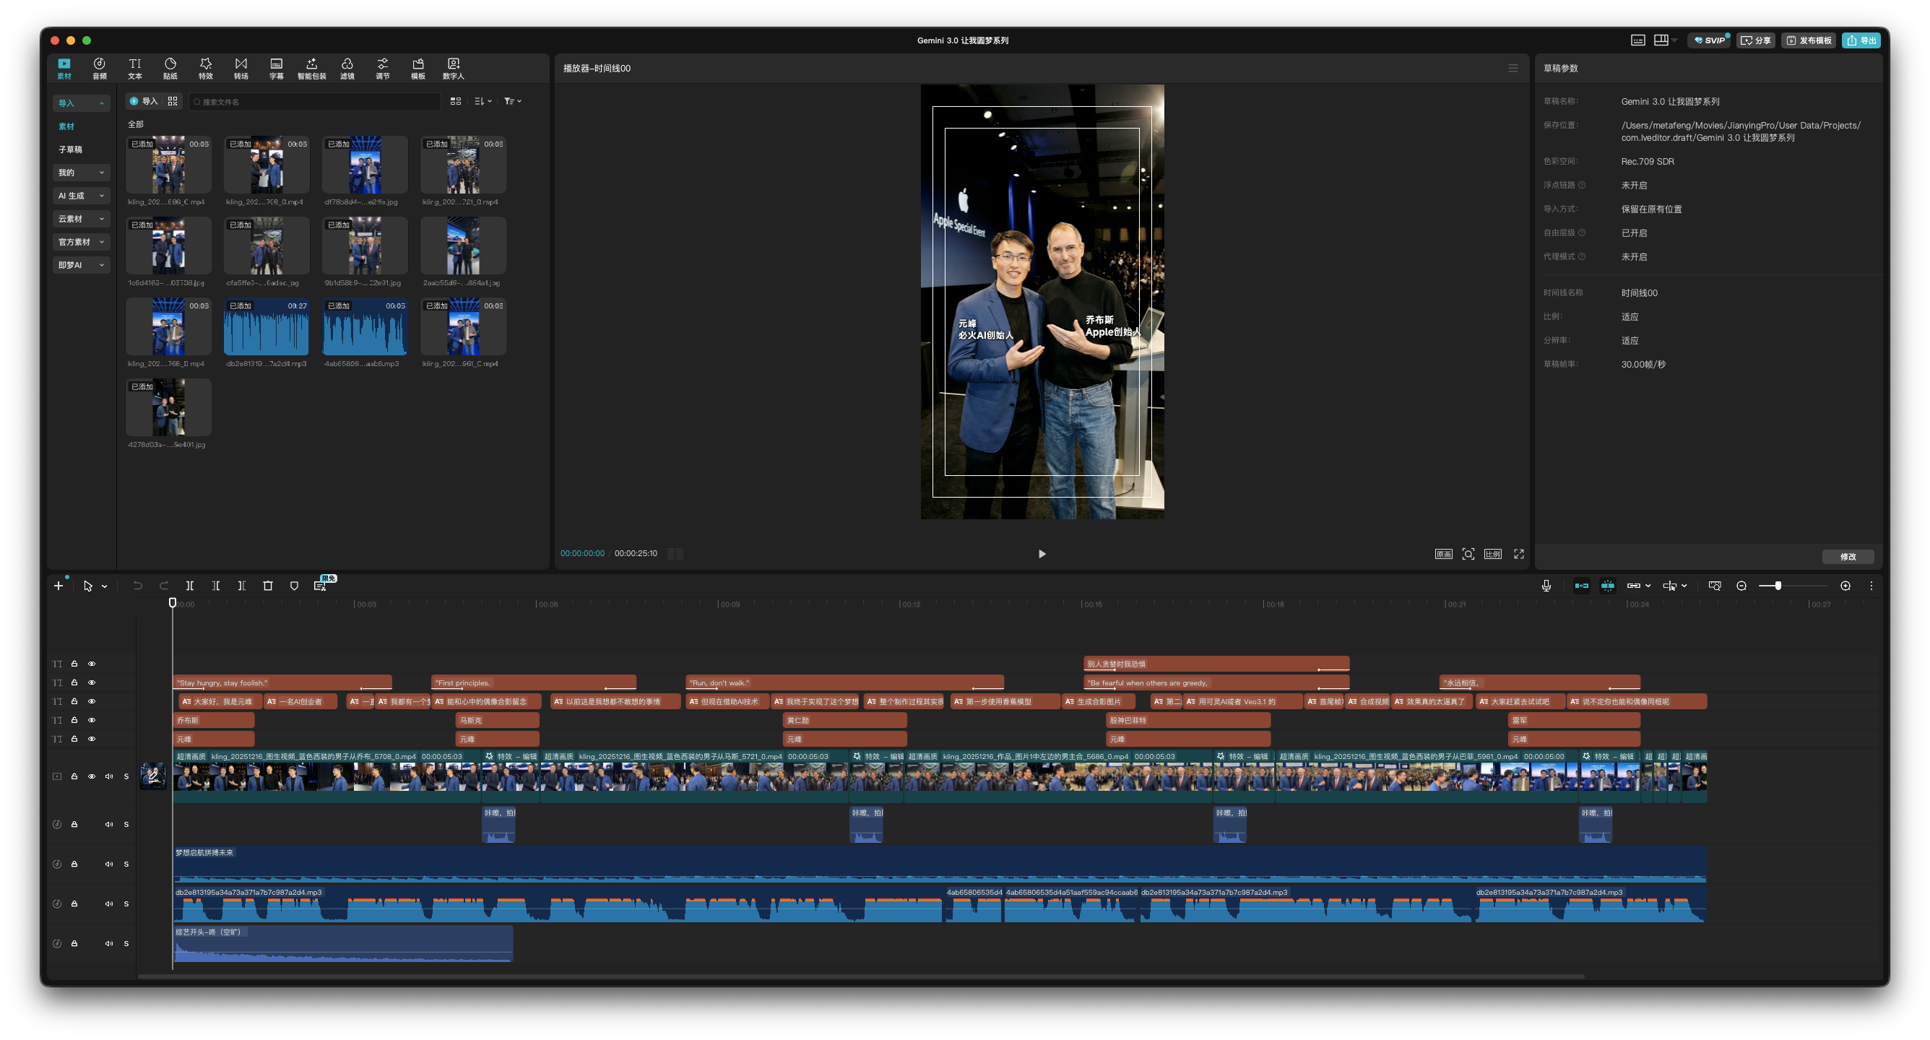The width and height of the screenshot is (1930, 1040).
Task: Lock the main video track
Action: pos(74,776)
